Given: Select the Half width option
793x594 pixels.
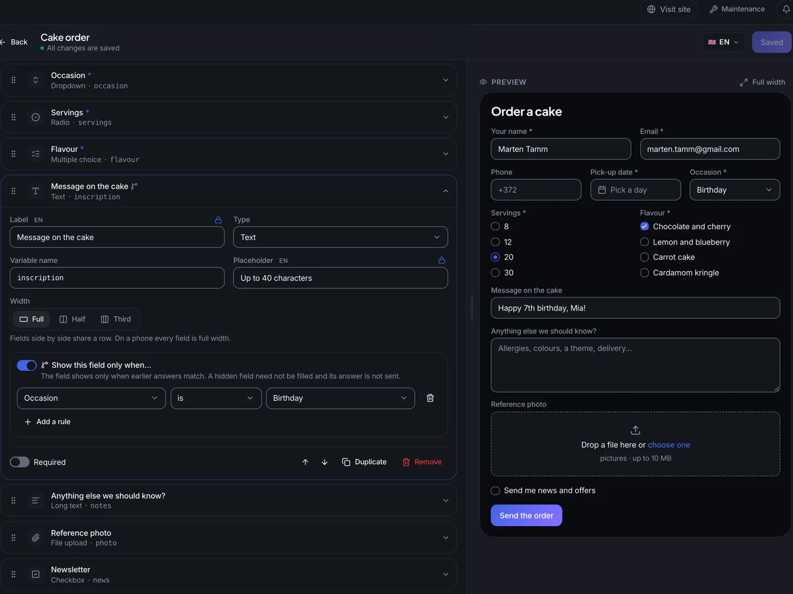Looking at the screenshot, I should [x=72, y=319].
